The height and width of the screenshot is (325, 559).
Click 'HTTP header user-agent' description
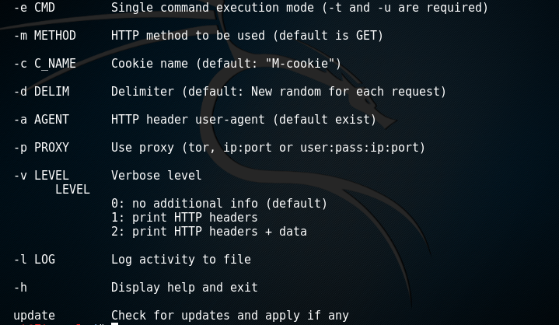tap(244, 120)
